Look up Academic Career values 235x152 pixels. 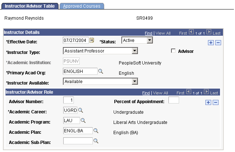pos(81,110)
